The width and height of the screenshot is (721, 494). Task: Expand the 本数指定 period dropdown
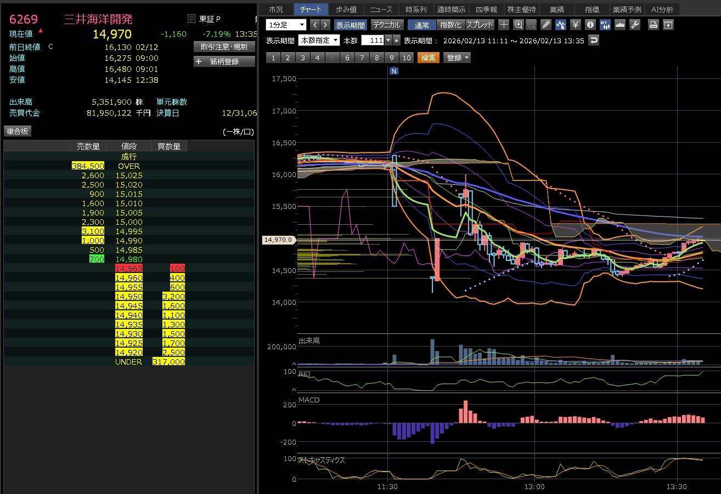319,41
